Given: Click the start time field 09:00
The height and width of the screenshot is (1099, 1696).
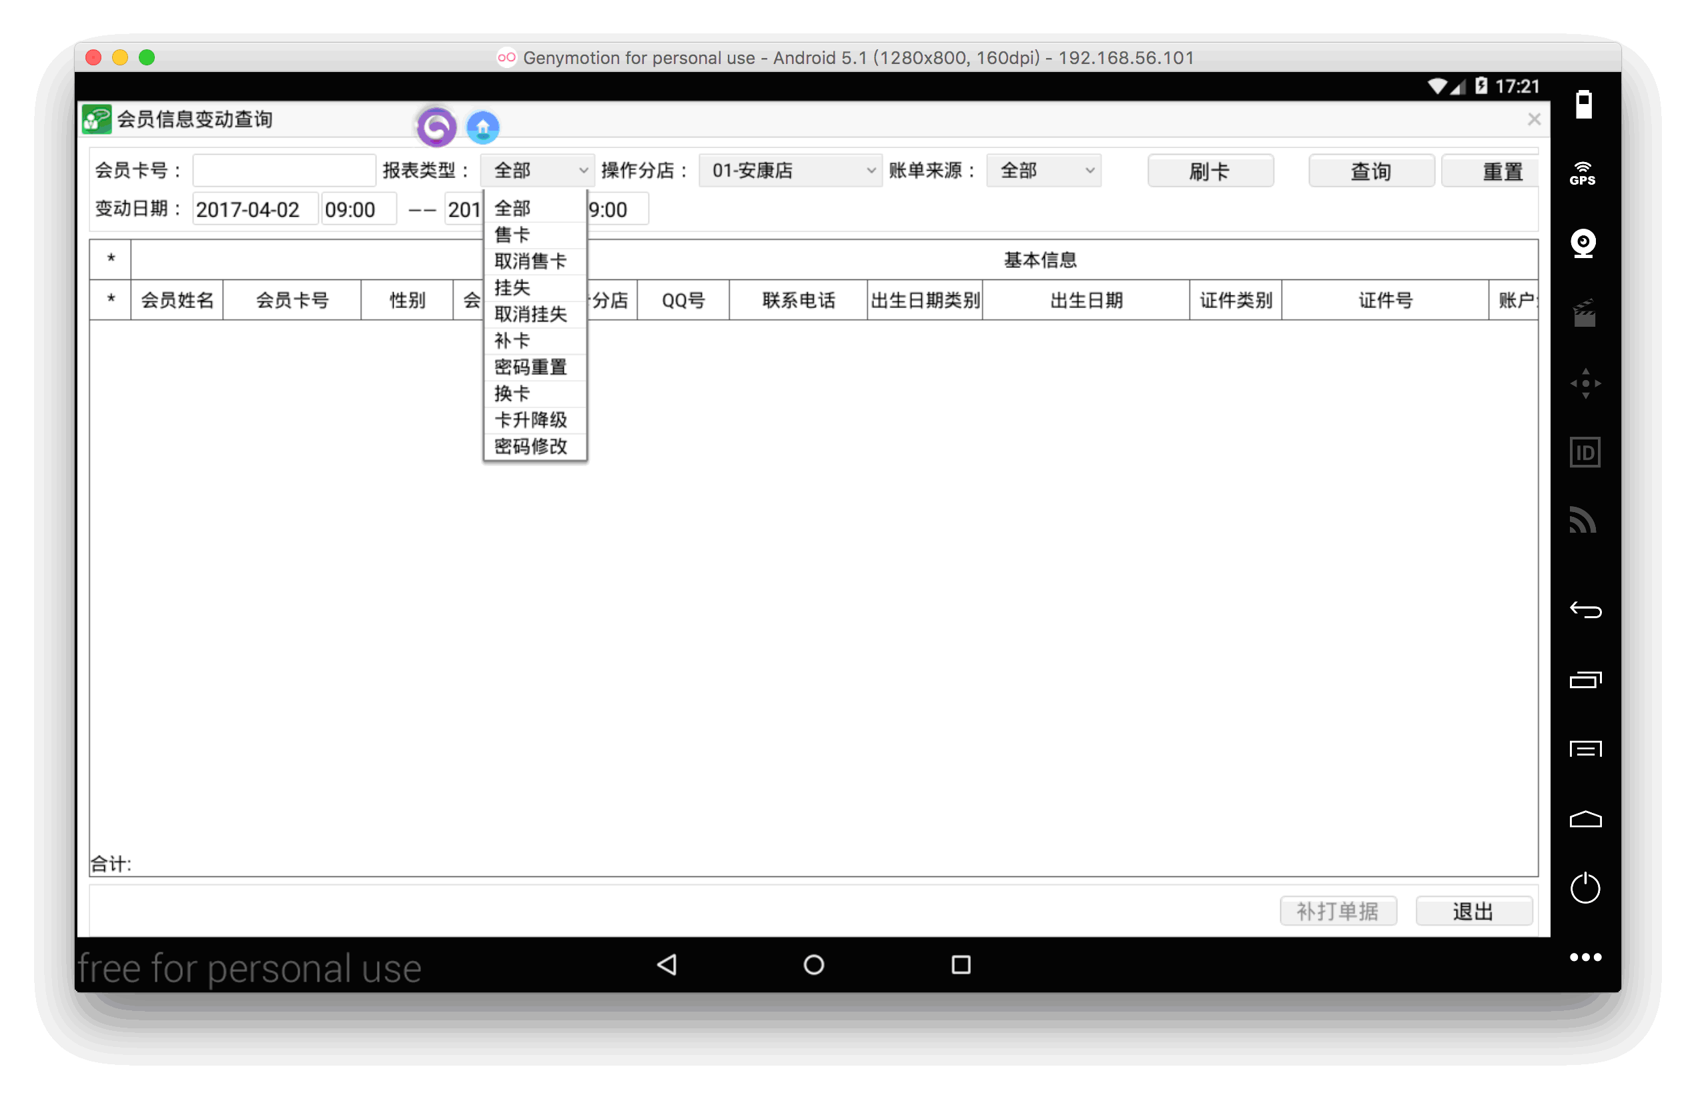Looking at the screenshot, I should [x=358, y=209].
